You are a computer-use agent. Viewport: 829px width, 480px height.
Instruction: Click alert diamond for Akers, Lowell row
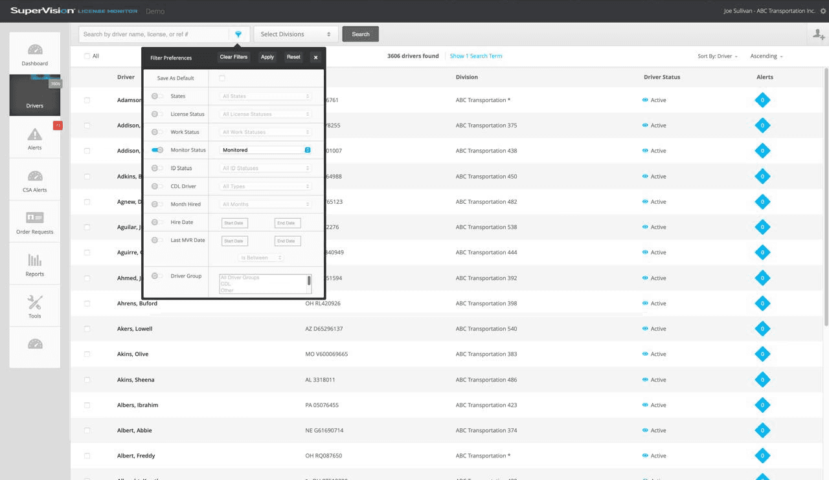click(762, 329)
